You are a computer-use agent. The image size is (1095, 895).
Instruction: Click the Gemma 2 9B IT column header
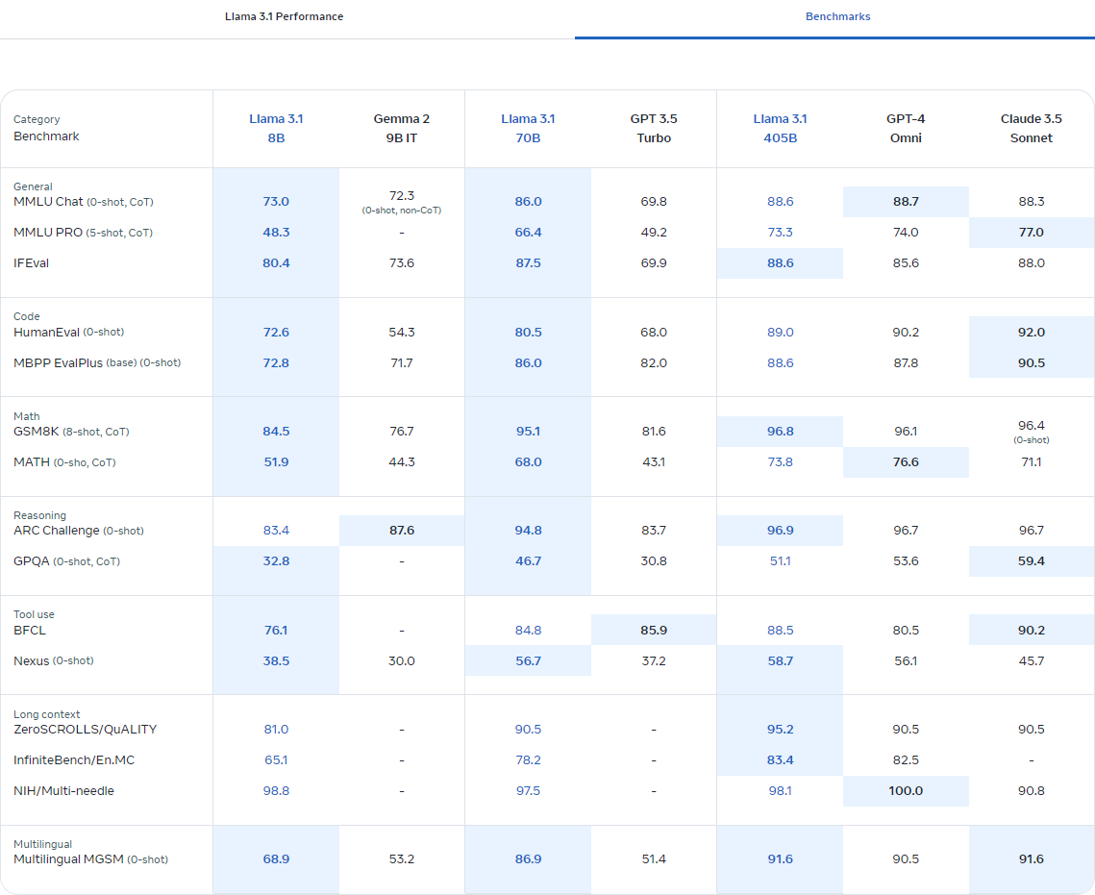pyautogui.click(x=402, y=129)
